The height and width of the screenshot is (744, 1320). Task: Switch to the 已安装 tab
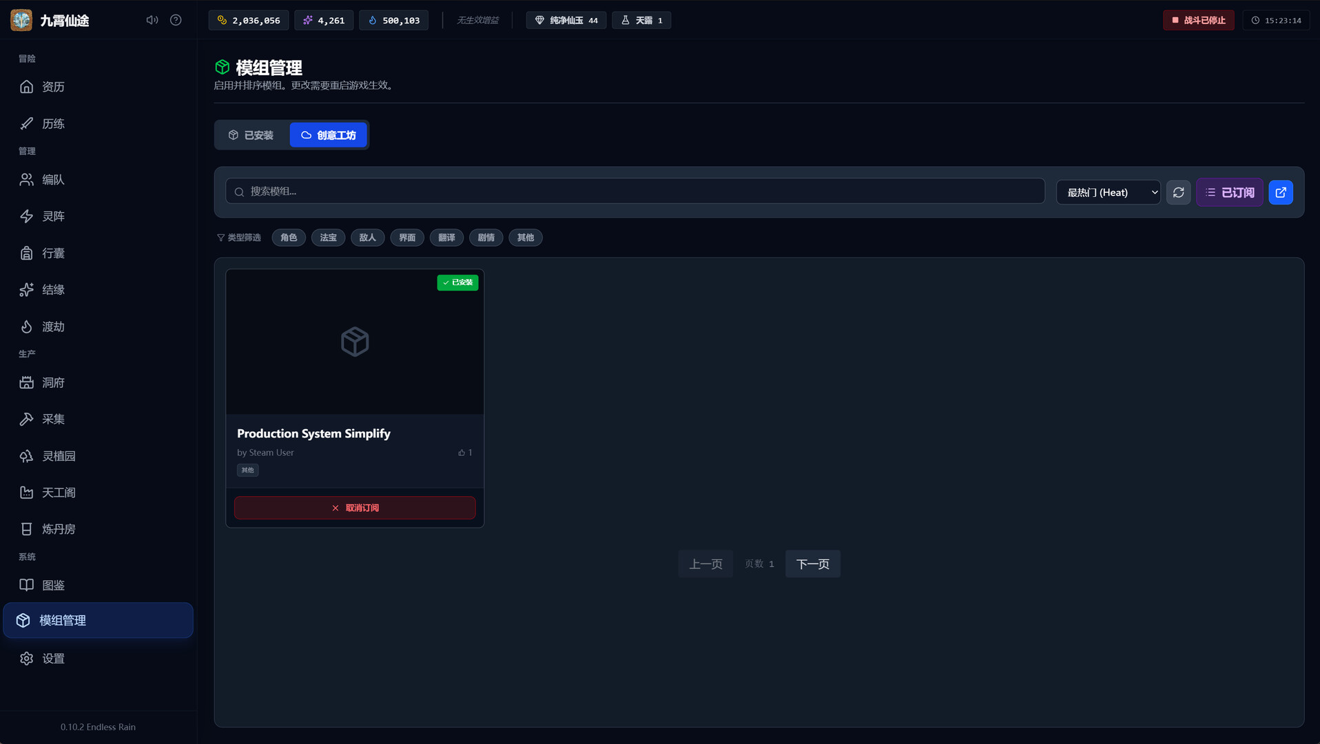(x=251, y=135)
